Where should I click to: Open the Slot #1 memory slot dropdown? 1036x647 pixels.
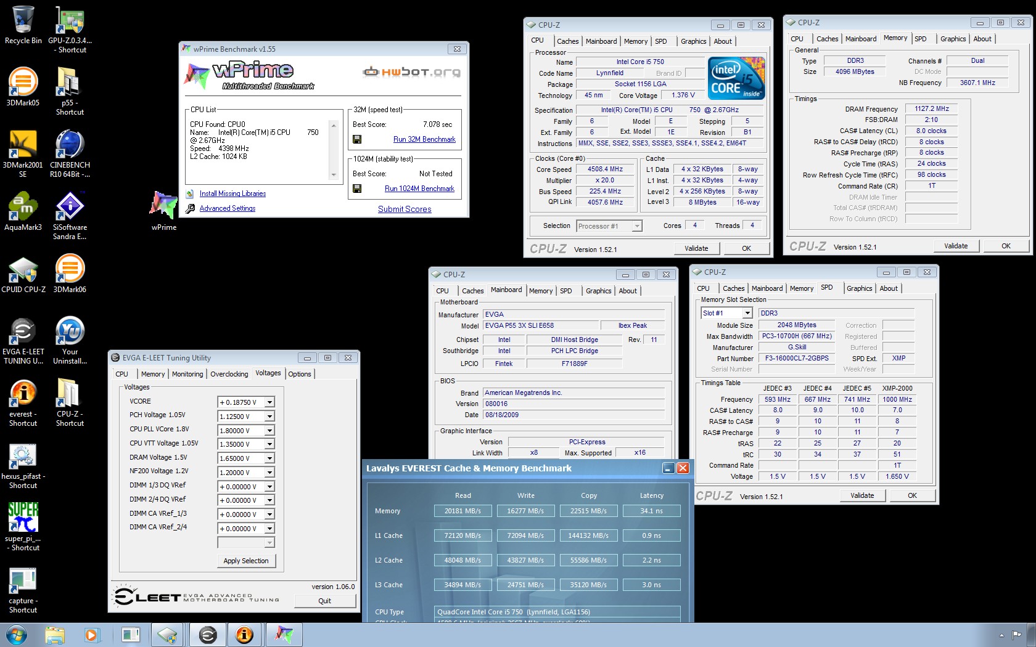tap(747, 313)
